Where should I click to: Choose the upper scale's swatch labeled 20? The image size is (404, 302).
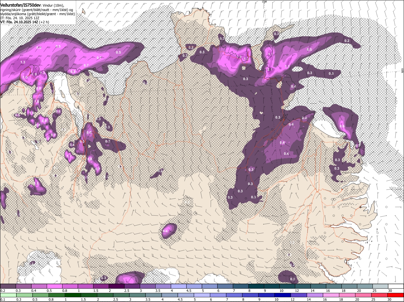364,286
